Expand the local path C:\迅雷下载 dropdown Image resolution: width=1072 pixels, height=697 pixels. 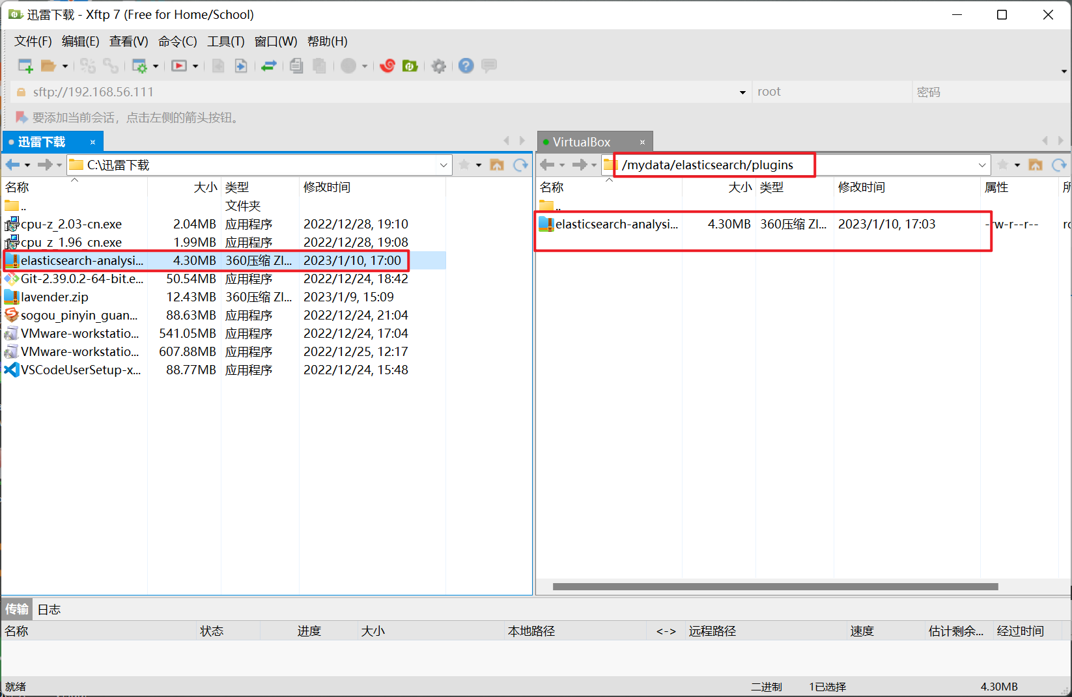point(444,165)
